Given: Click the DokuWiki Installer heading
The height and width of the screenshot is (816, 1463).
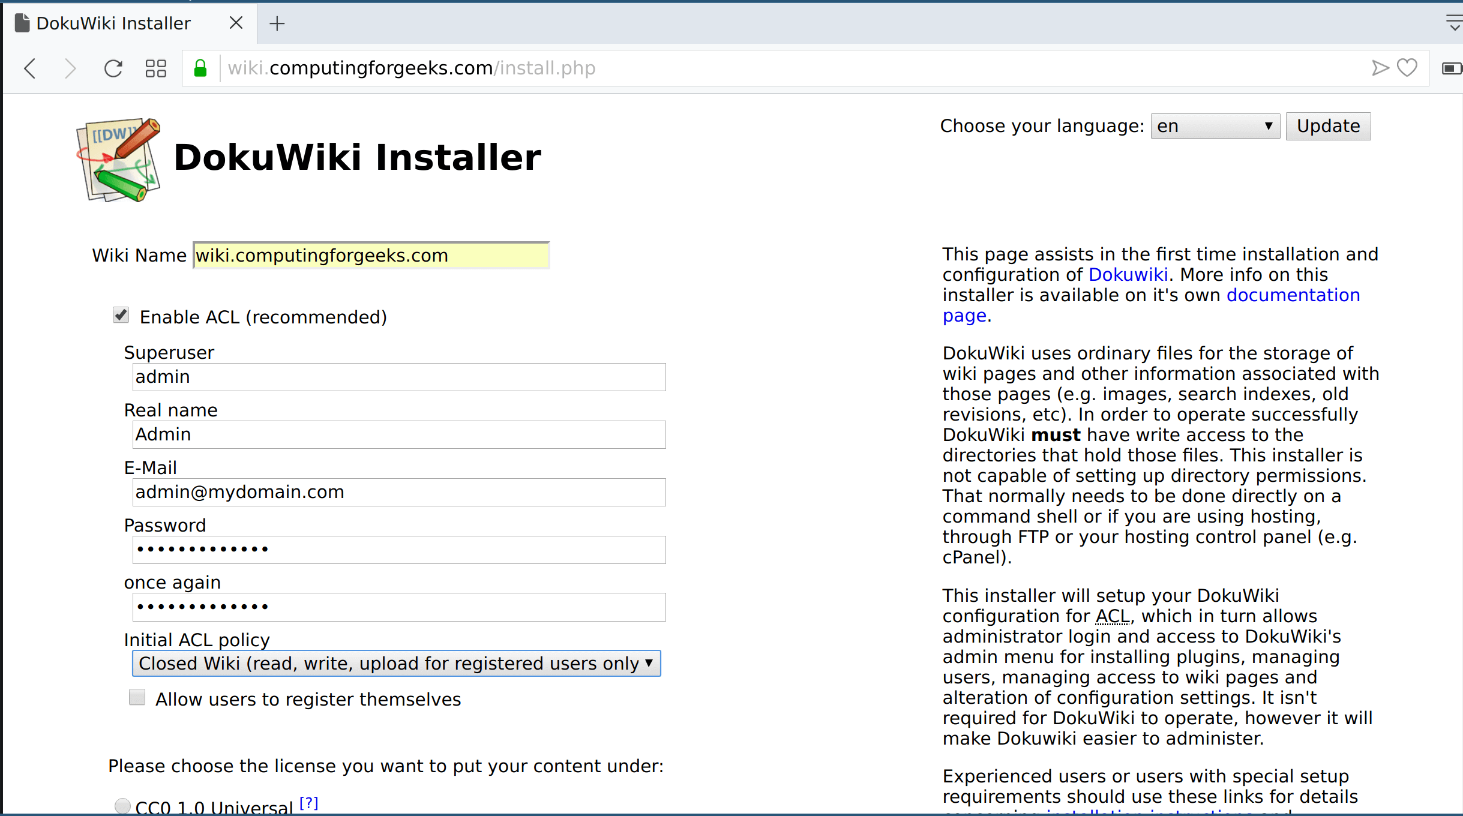Looking at the screenshot, I should (357, 158).
